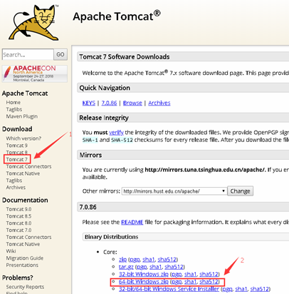The image size is (289, 294).
Task: Open sha512 for 64-bit Windows zip
Action: 209,282
